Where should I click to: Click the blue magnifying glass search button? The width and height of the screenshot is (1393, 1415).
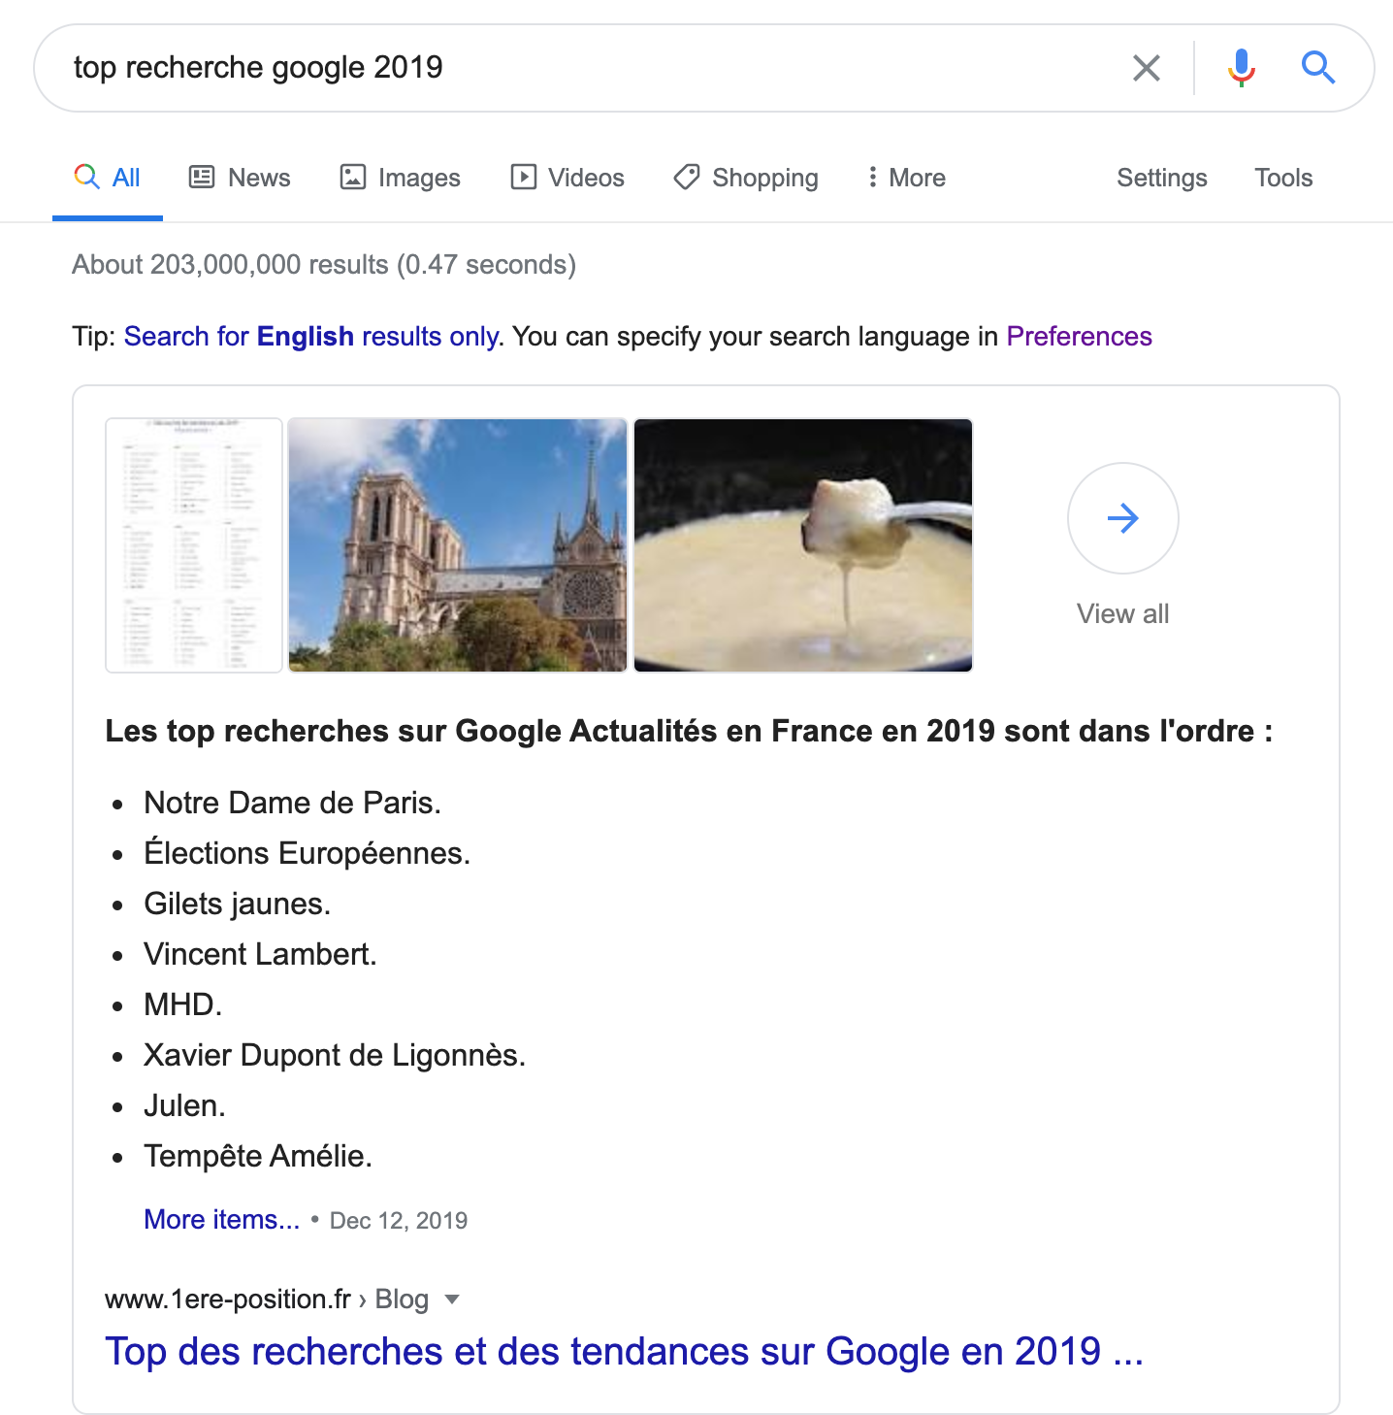coord(1317,68)
